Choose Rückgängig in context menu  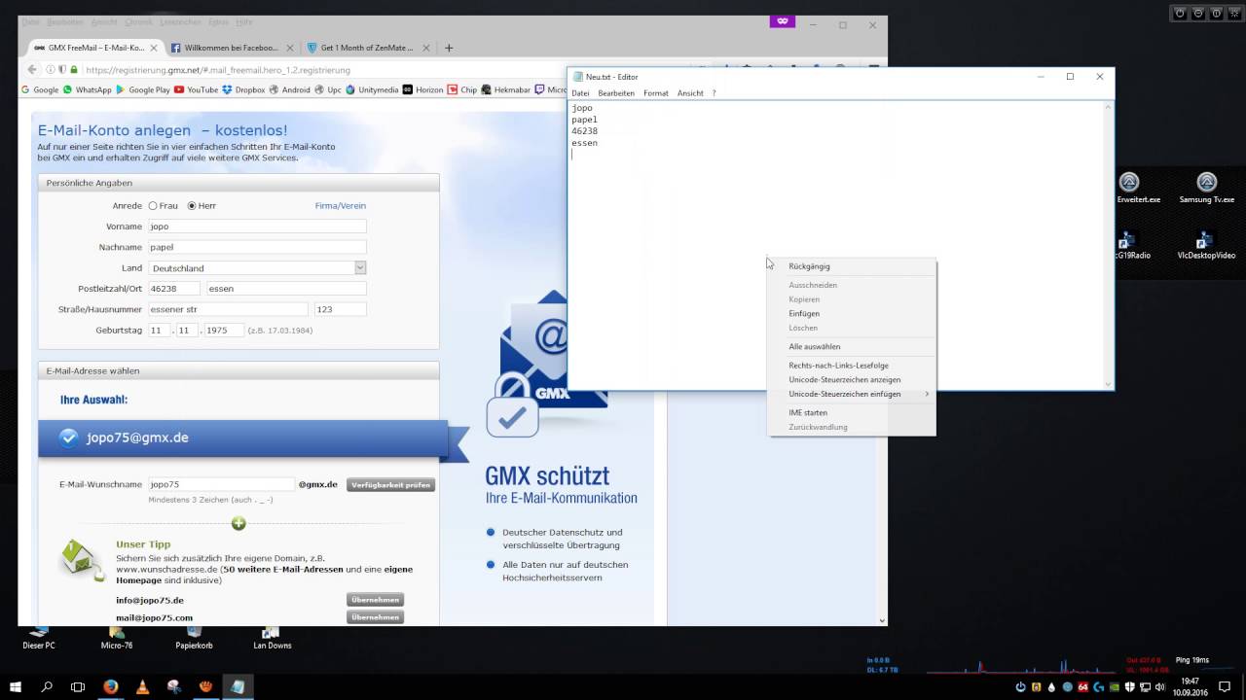pos(851,266)
